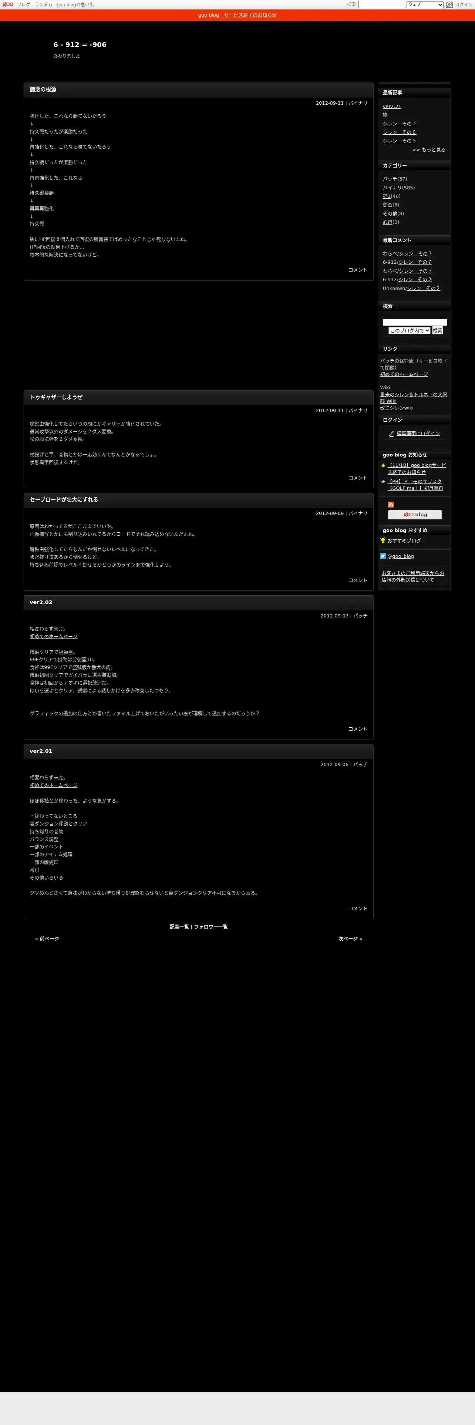Image resolution: width=475 pixels, height=1425 pixels.
Task: Open the 6-912 comment on シレン その２
Action: (415, 279)
